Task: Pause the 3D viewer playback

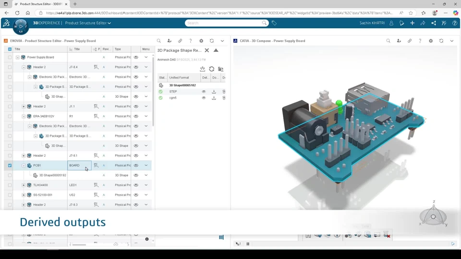Action: click(248, 244)
